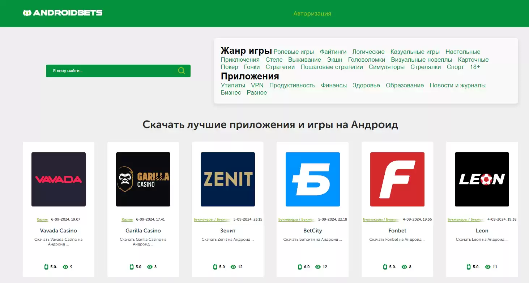The image size is (529, 283).
Task: Click the Букмекеры tag on Fonbet card
Action: tap(381, 219)
